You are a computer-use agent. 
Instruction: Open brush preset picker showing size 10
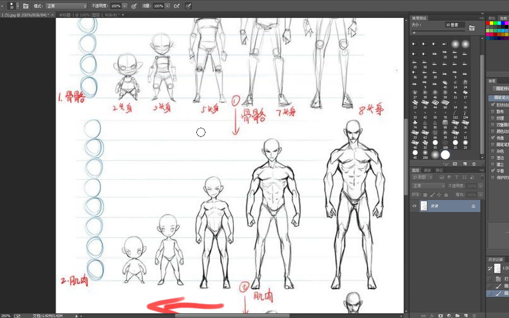point(14,6)
